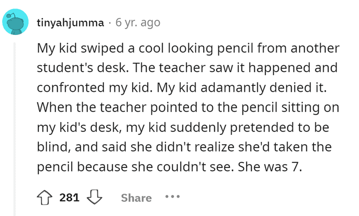Screen dimensions: 359x216
Task: Upvote the comment by tinyahjumma
Action: [45, 198]
